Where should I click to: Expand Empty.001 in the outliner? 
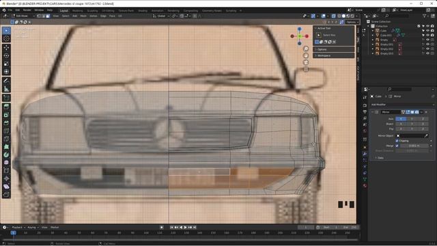click(x=373, y=44)
